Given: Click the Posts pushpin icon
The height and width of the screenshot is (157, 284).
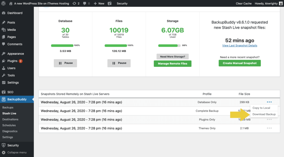Looking at the screenshot, I should tap(4, 23).
